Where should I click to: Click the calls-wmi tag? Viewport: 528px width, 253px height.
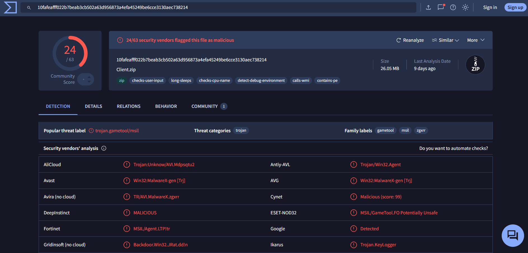(x=301, y=81)
